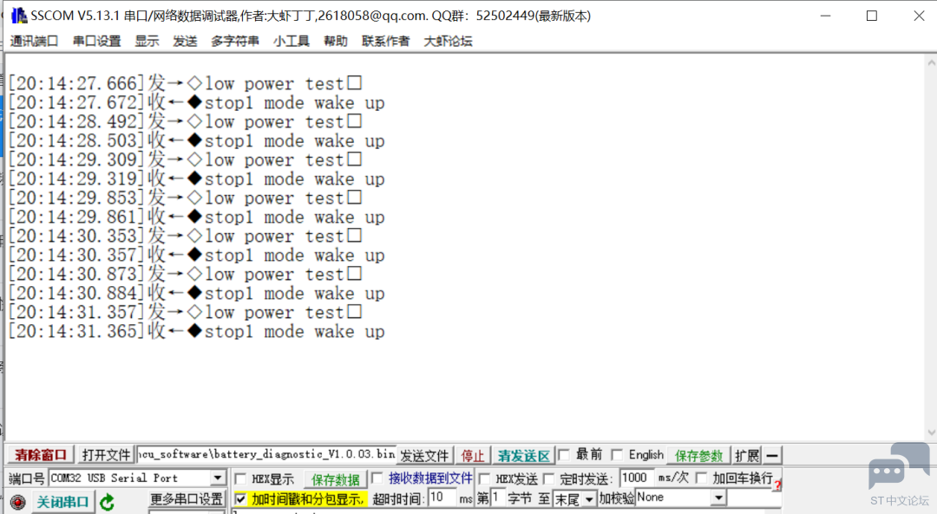Screen dimensions: 937x514
Task: Click log line at 20:14:31.365 stop1 mode wake up
Action: pyautogui.click(x=197, y=332)
